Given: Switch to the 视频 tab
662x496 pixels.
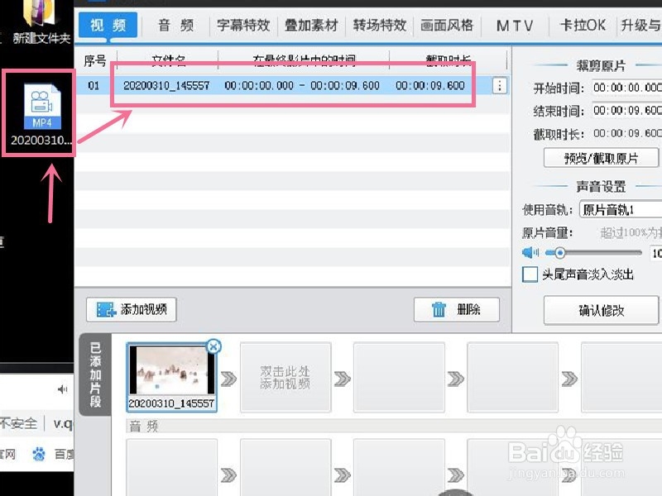Looking at the screenshot, I should (108, 26).
